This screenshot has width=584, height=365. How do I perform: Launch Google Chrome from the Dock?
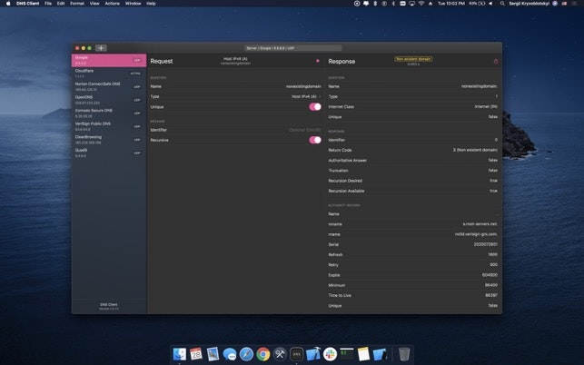point(263,354)
